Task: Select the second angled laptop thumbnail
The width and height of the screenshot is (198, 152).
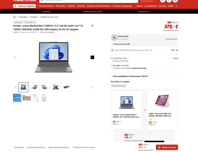Action: point(34,87)
